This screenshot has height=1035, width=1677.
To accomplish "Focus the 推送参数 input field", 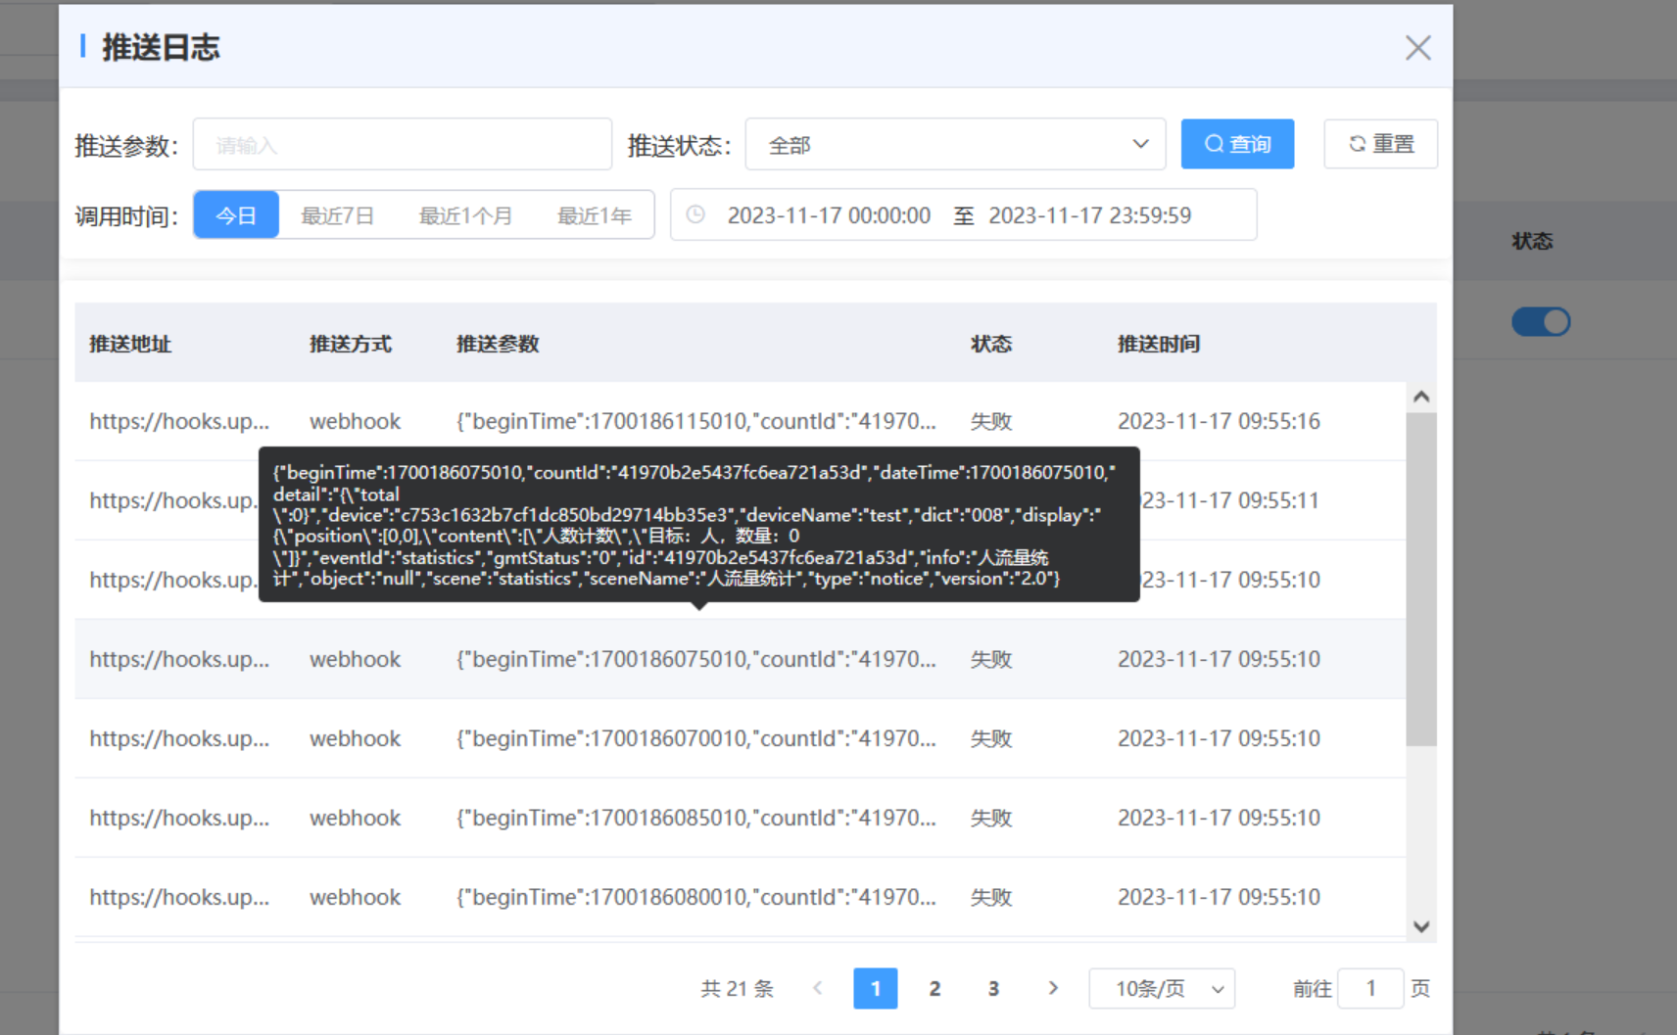I will 402,145.
